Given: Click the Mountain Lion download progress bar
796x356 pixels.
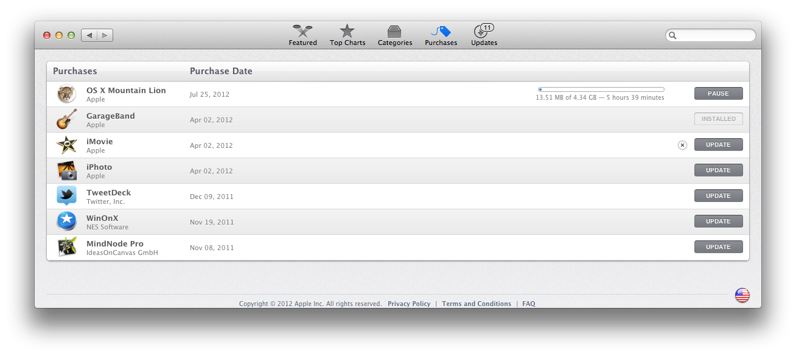Looking at the screenshot, I should [601, 89].
